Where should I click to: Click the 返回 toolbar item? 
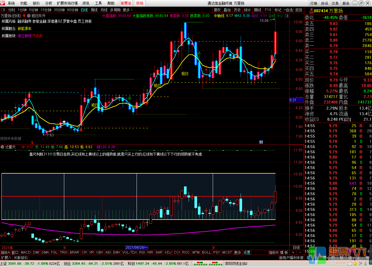coord(299,10)
